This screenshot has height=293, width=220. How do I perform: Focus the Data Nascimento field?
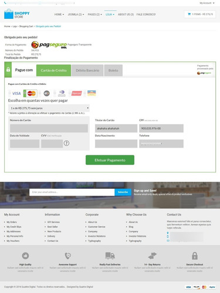tap(116, 144)
